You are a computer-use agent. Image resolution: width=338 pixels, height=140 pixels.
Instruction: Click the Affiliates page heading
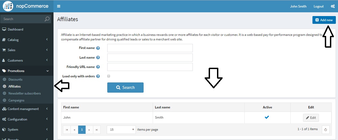(67, 19)
